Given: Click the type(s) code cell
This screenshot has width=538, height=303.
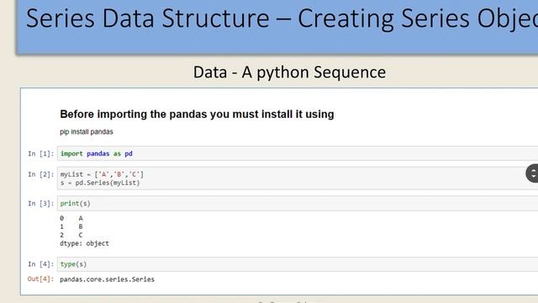Looking at the screenshot, I should [x=298, y=264].
